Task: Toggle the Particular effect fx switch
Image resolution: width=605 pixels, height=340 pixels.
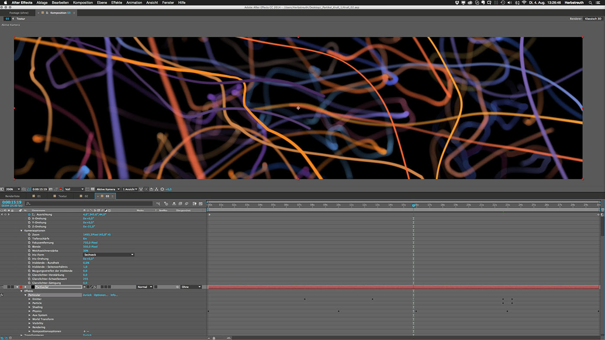Action: (2, 295)
